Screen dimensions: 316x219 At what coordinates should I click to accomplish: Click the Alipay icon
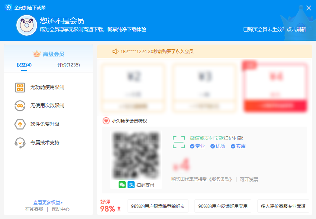[131, 184]
